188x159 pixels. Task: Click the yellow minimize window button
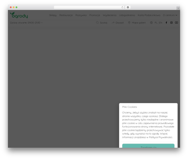14,7
